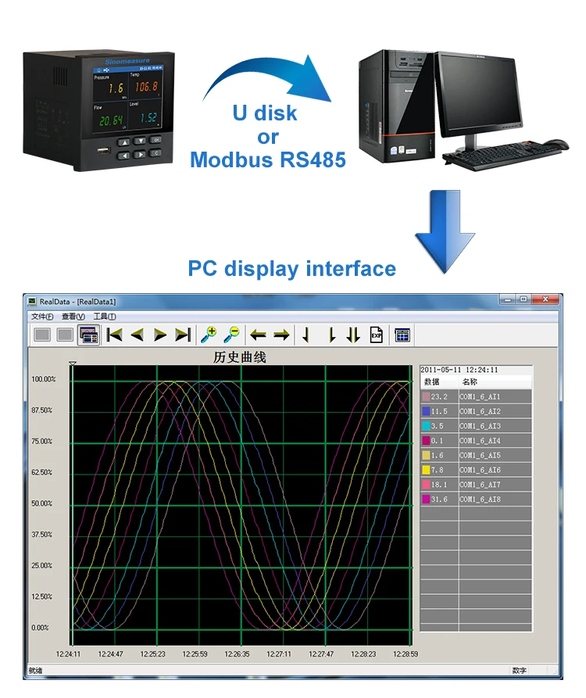Select the COM1_6_AI7 channel name
The image size is (586, 698).
(480, 485)
